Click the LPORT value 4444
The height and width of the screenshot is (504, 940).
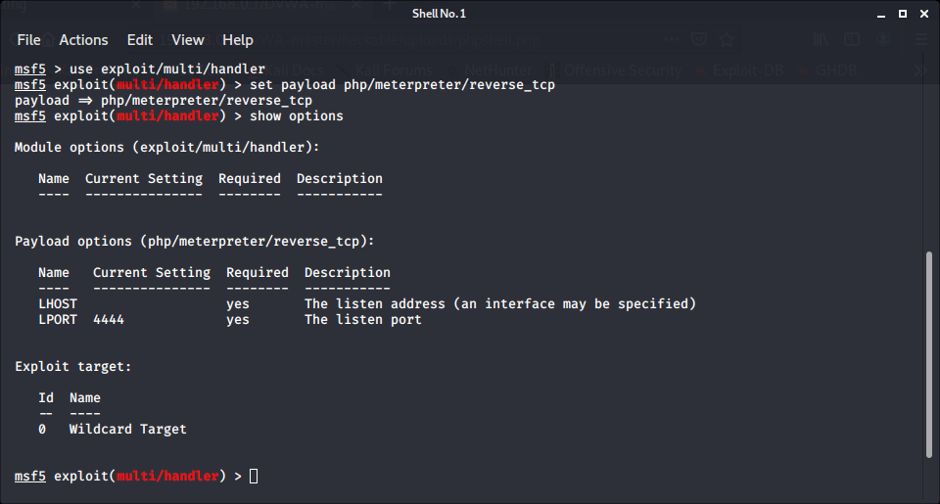tap(109, 319)
